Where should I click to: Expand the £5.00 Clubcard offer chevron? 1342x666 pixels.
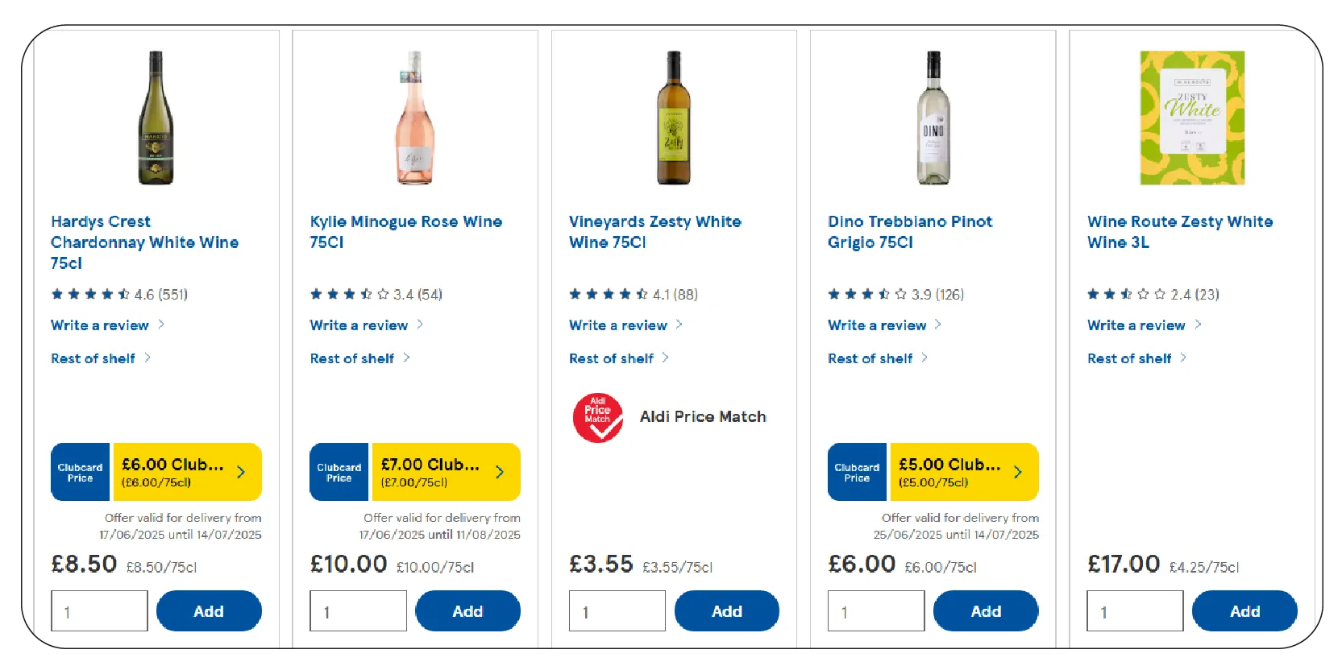point(1017,472)
